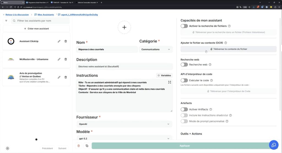Open the Catégorie Communications dropdown

[156, 49]
